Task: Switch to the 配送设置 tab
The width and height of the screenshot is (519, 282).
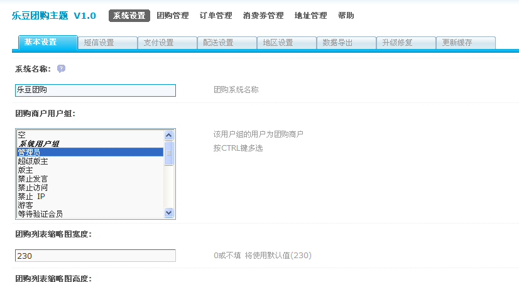Action: pos(227,43)
